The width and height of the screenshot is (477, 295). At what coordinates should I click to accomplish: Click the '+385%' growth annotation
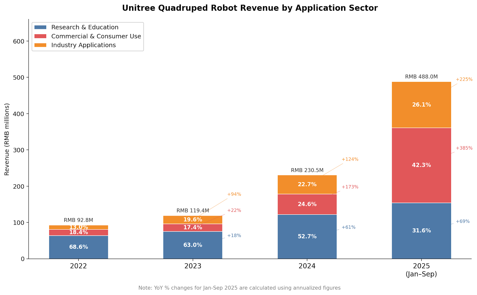[464, 148]
